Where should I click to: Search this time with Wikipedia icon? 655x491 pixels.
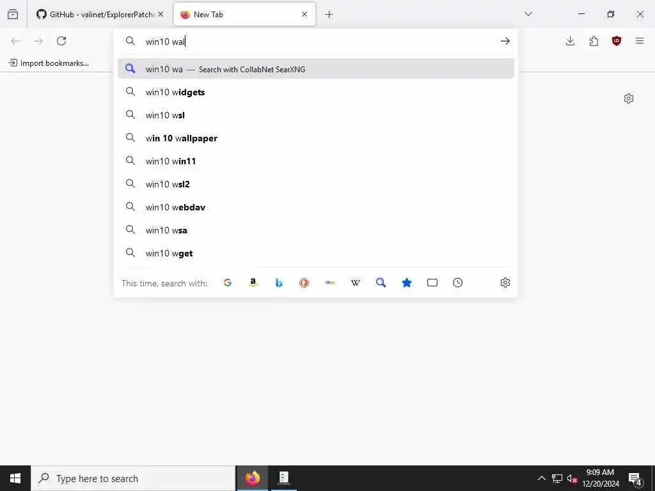point(356,283)
